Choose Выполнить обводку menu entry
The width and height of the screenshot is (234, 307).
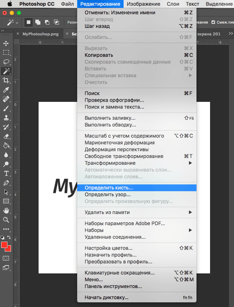(137, 125)
